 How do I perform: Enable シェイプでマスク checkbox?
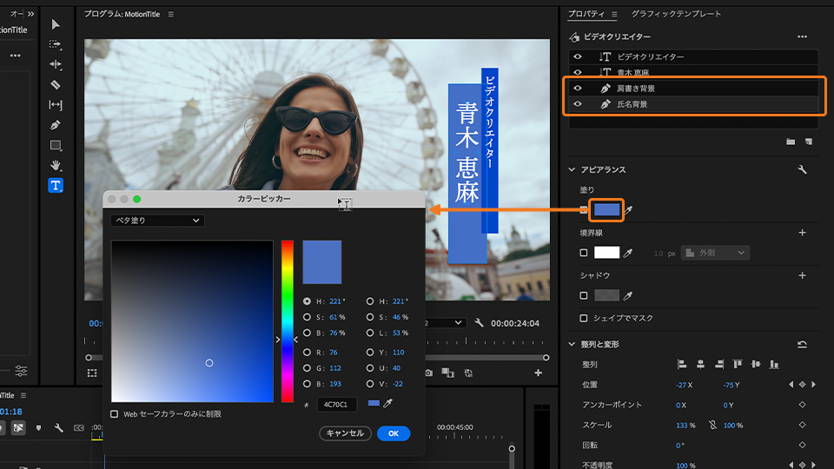(x=584, y=318)
